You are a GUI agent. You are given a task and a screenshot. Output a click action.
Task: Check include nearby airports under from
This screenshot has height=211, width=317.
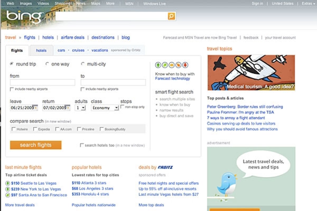click(12, 89)
